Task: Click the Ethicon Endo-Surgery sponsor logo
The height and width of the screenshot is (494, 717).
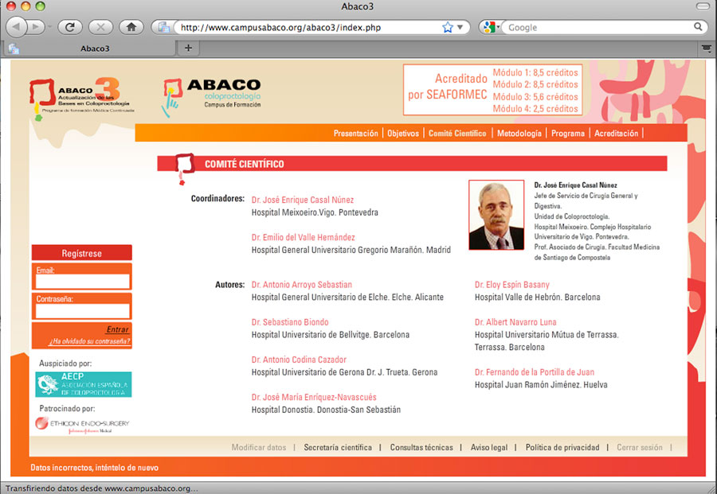Action: pos(82,425)
